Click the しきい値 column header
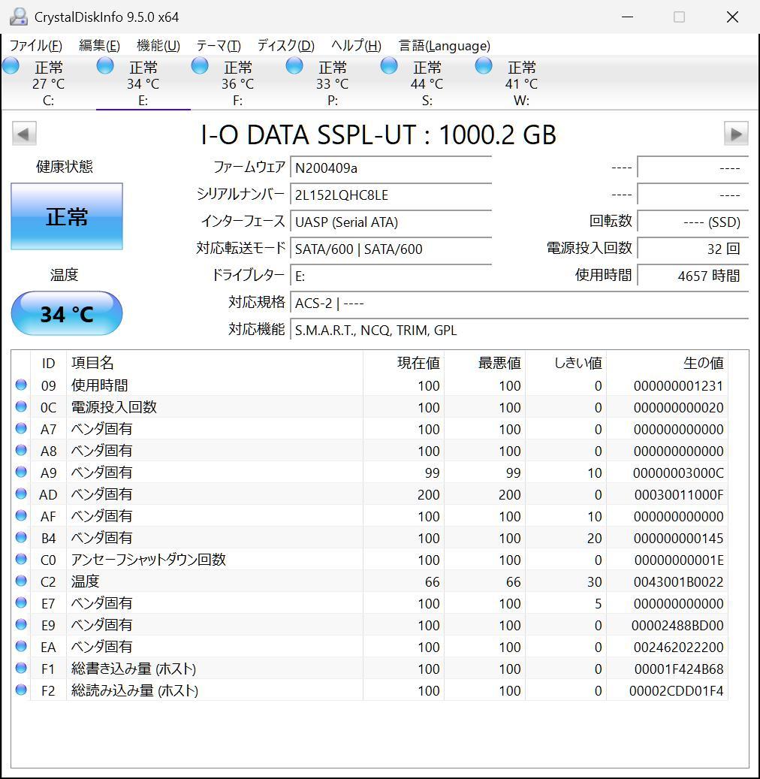Screen dimensions: 760x779 click(565, 363)
